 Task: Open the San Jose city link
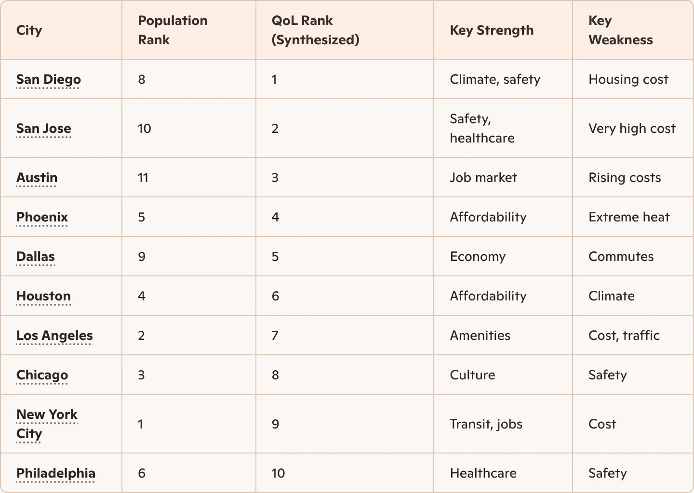pyautogui.click(x=43, y=129)
